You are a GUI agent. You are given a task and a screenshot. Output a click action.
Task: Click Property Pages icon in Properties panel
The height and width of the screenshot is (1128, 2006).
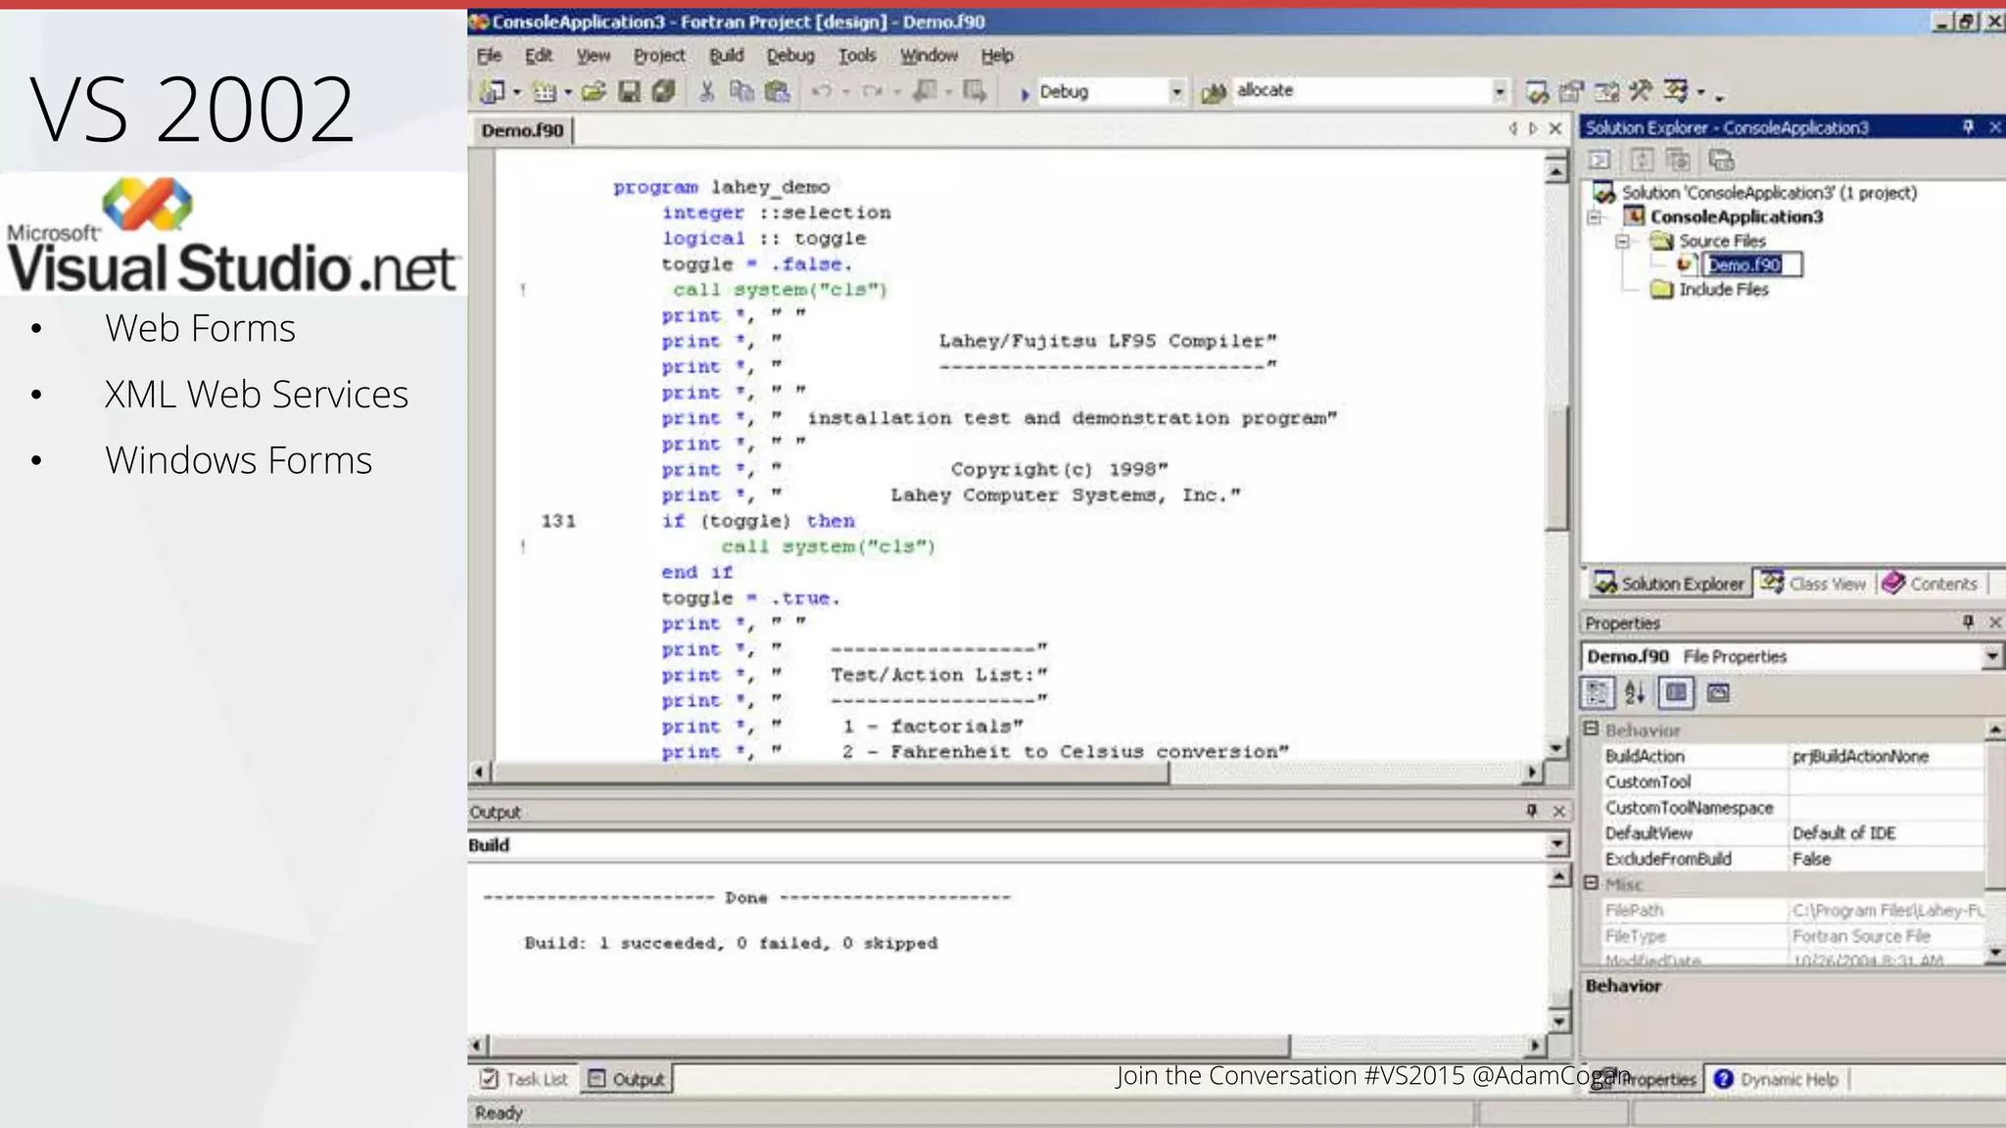click(x=1718, y=693)
